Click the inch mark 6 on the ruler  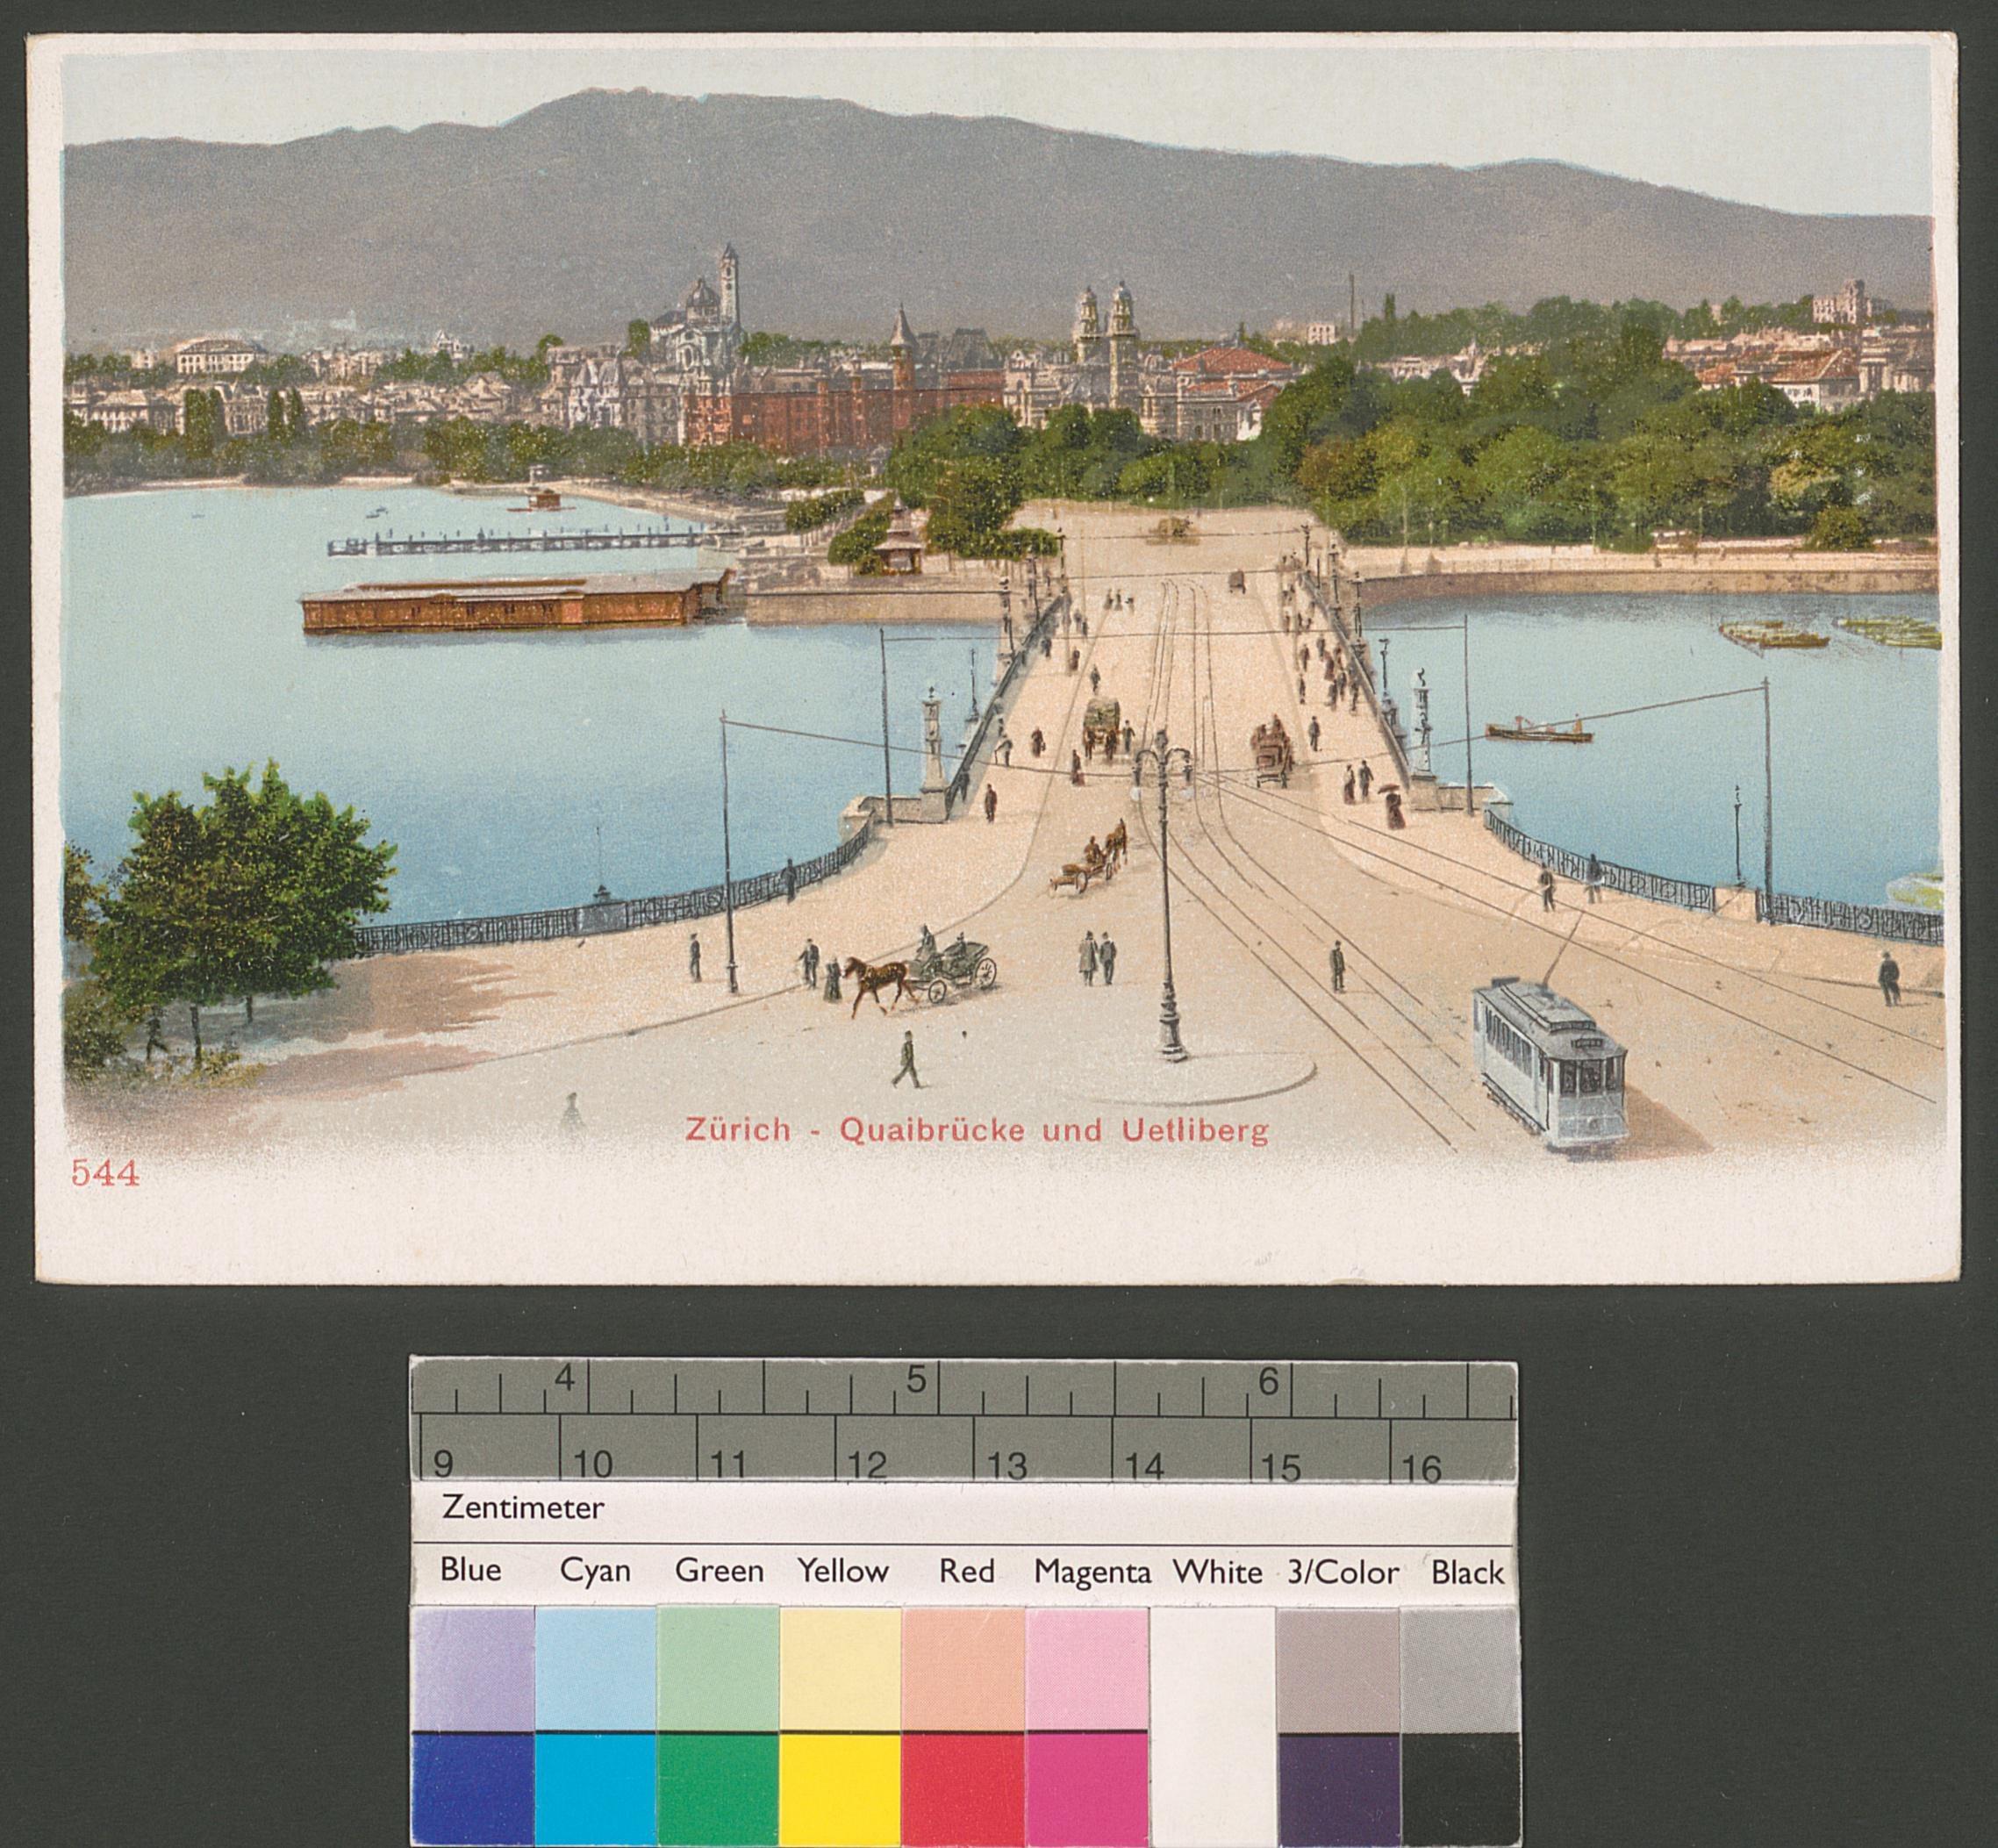pos(1268,1382)
